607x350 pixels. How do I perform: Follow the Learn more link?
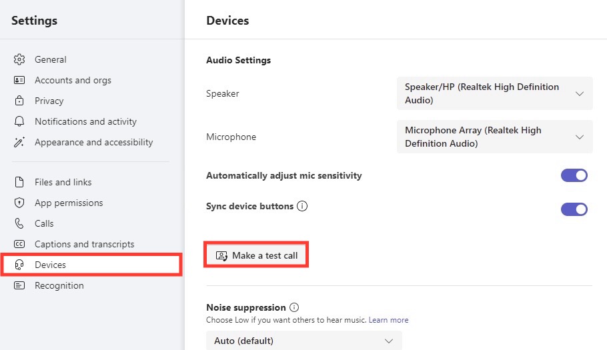click(388, 320)
